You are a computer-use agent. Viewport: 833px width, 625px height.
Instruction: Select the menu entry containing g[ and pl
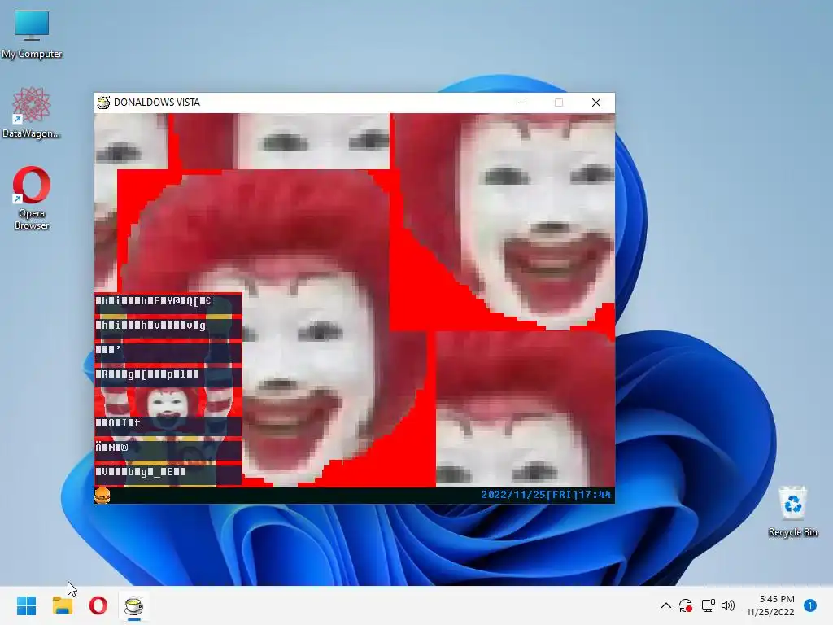click(168, 378)
